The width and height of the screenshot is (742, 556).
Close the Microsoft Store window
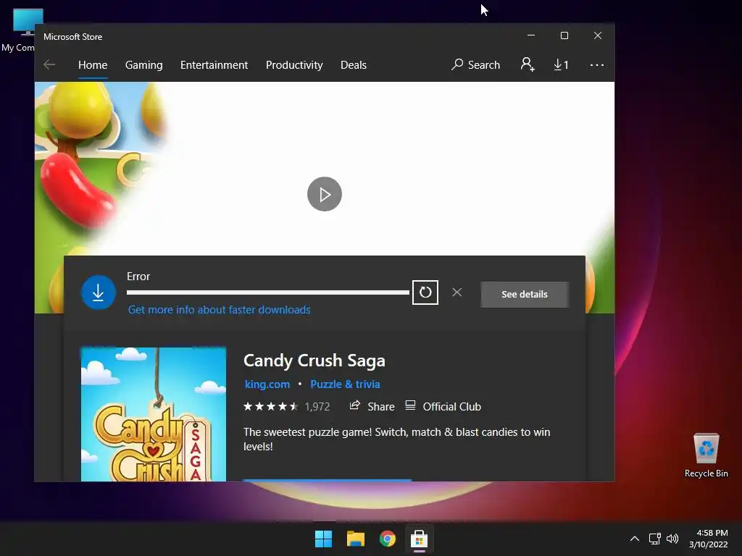(x=598, y=35)
